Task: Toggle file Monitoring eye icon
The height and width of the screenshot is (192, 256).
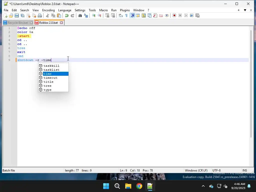Action: pos(167,15)
